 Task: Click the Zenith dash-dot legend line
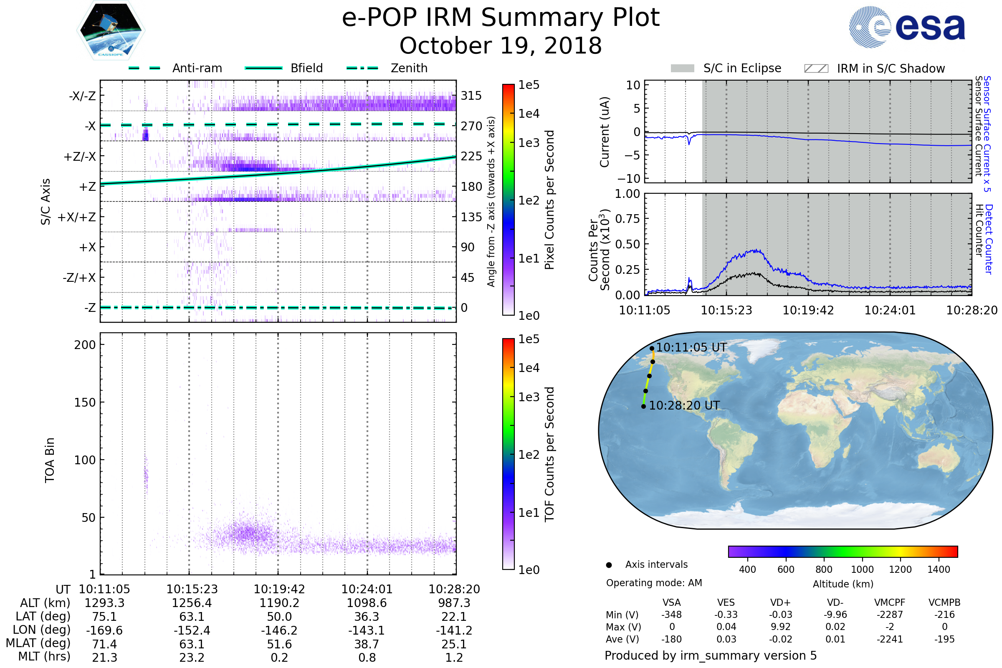tap(362, 68)
